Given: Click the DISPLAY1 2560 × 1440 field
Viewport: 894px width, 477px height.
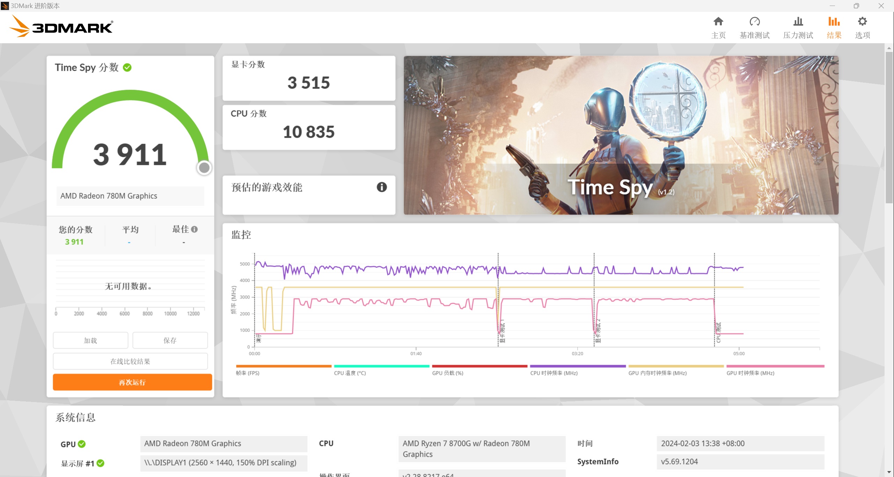Looking at the screenshot, I should tap(224, 463).
